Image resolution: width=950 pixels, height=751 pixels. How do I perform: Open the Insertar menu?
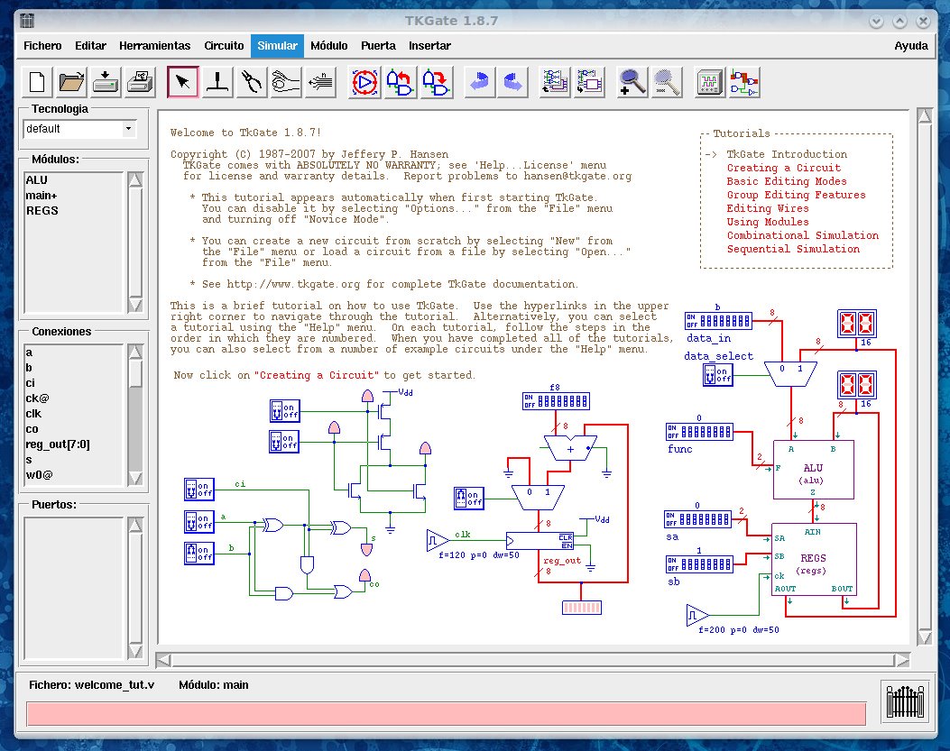pyautogui.click(x=429, y=45)
